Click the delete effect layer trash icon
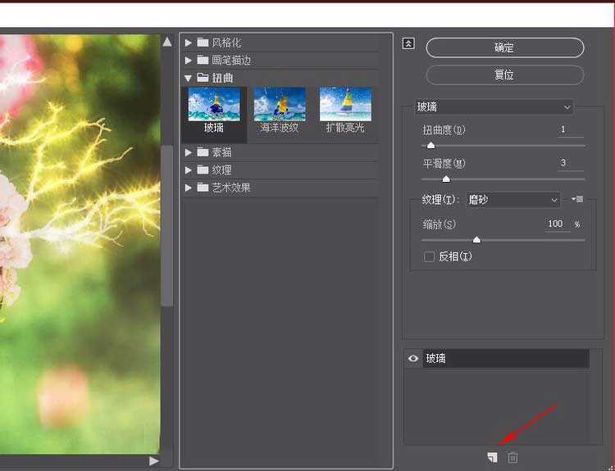The height and width of the screenshot is (471, 615). point(513,457)
